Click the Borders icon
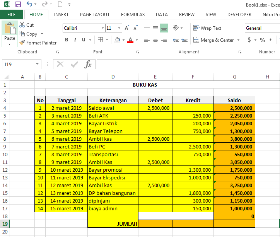The height and width of the screenshot is (237, 280). click(x=100, y=40)
